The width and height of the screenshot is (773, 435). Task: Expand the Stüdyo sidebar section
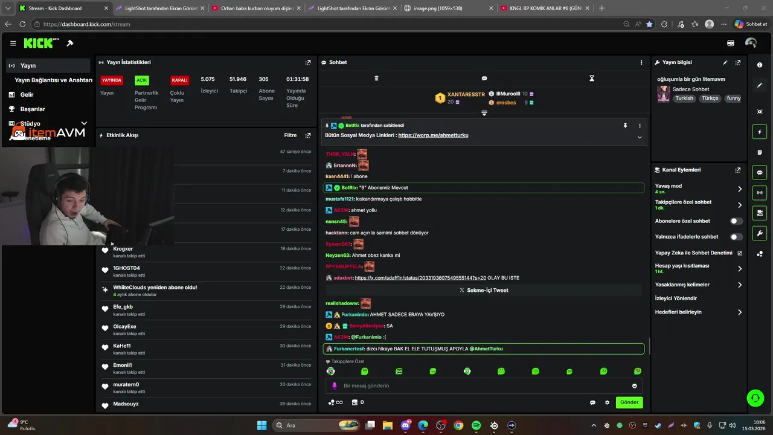84,123
